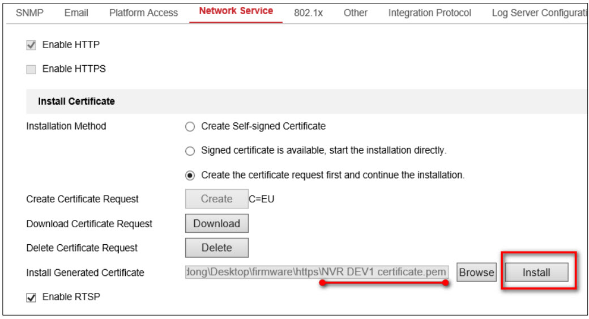Uncheck the Enable RTSP checkbox
The width and height of the screenshot is (589, 319).
click(x=31, y=297)
